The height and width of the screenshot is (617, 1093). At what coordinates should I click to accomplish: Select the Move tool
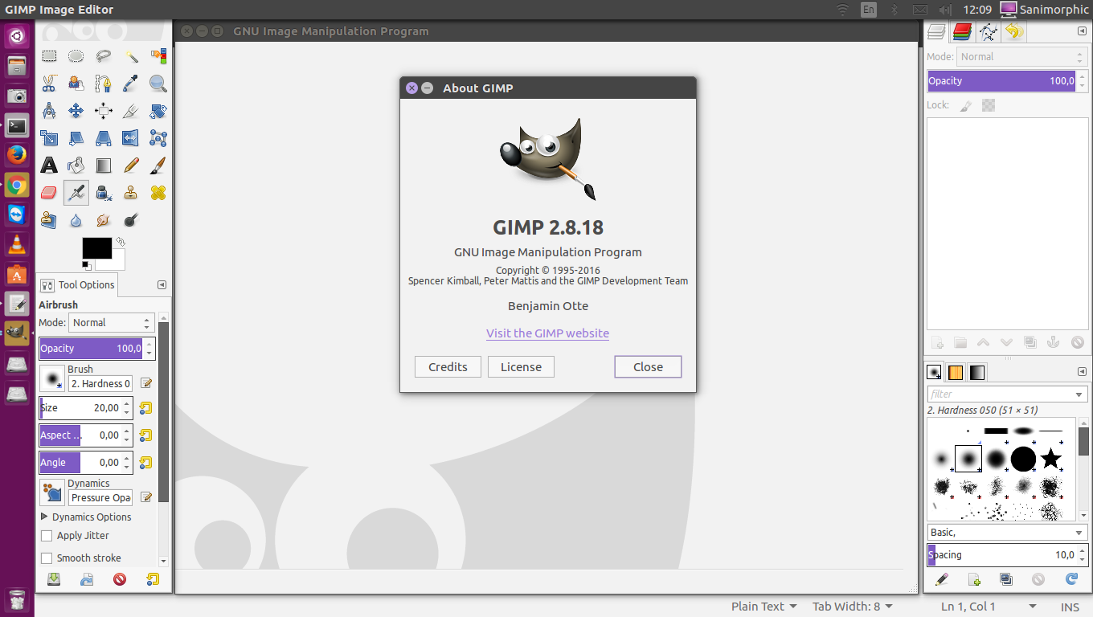click(76, 111)
